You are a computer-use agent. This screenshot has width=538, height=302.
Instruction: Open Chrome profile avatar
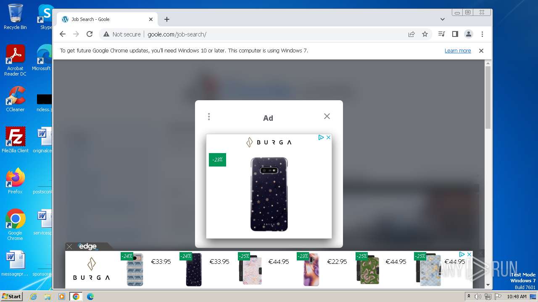coord(469,34)
